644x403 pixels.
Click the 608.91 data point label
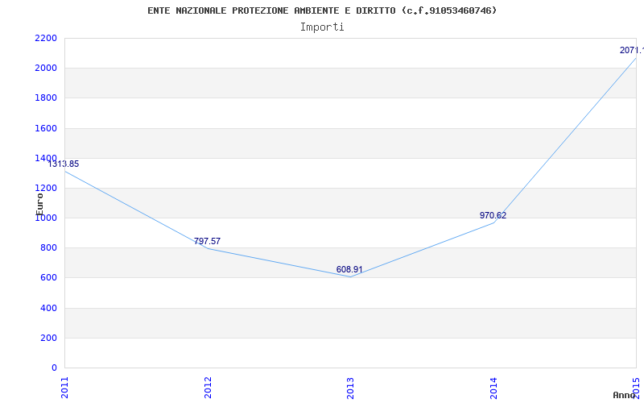349,270
